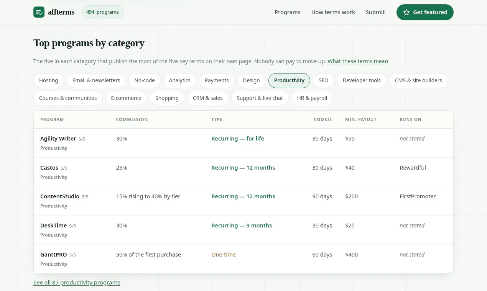Click the COOKIE column header

click(323, 119)
